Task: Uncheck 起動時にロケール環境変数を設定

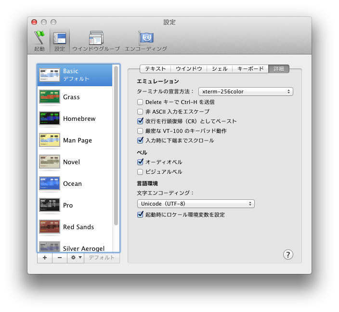Action: pyautogui.click(x=140, y=214)
